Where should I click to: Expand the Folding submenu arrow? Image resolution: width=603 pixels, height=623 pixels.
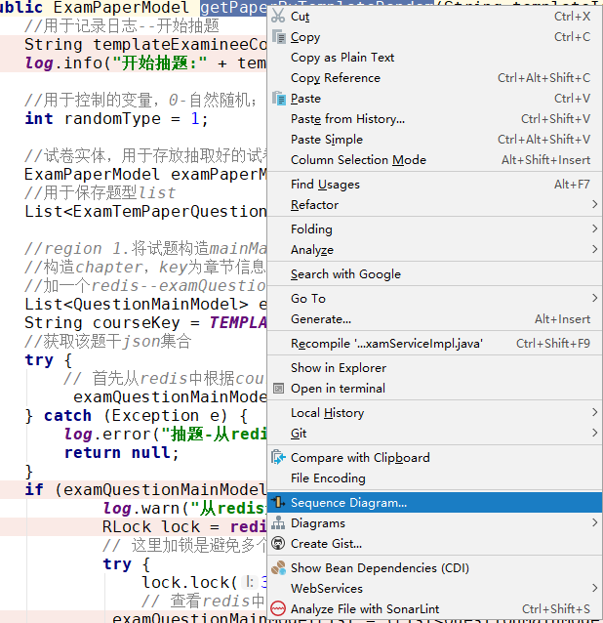594,228
